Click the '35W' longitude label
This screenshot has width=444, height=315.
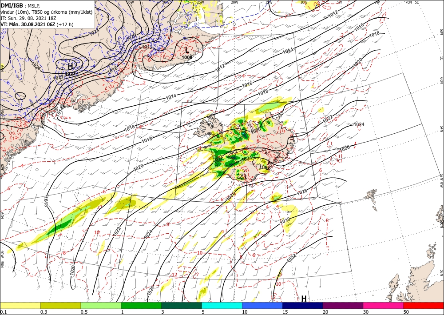coord(130,2)
